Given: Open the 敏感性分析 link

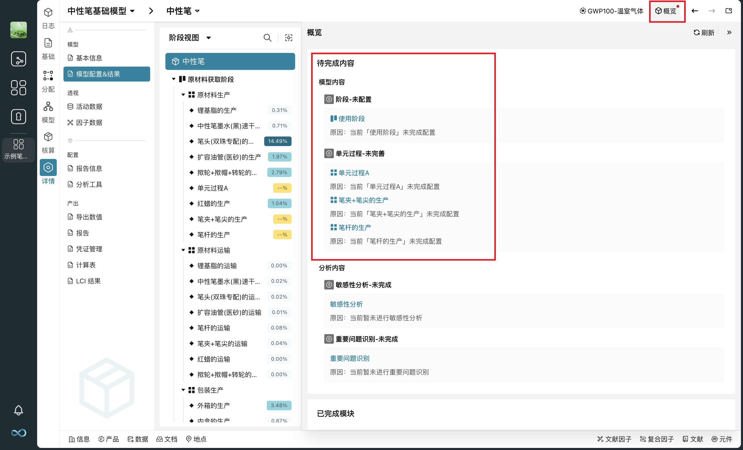Looking at the screenshot, I should 346,304.
